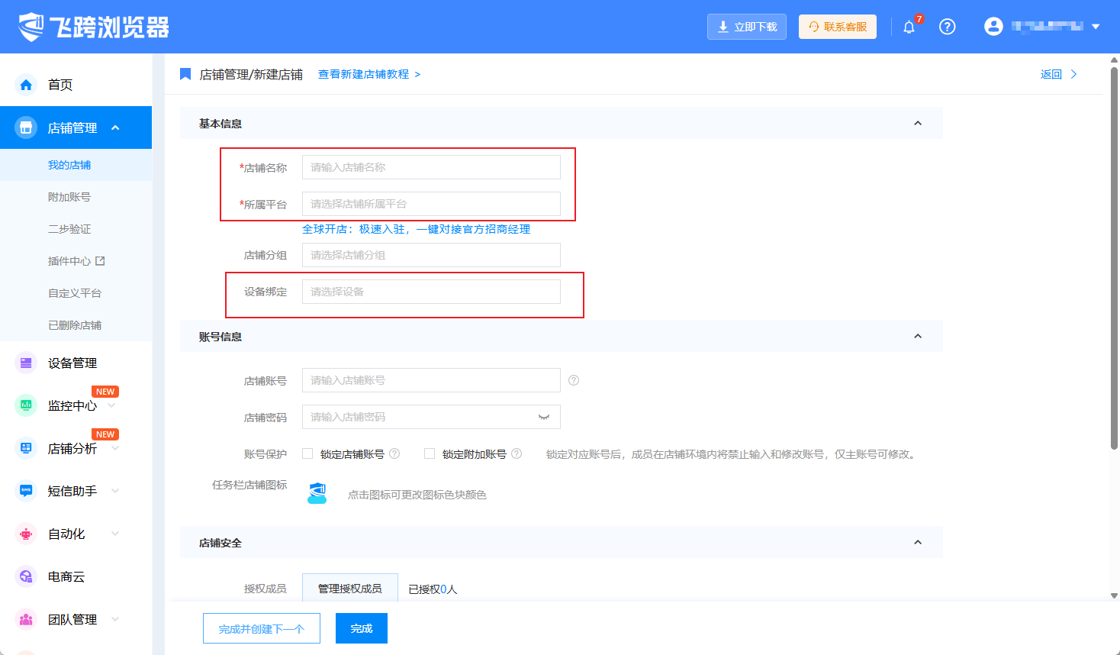Open the 设备绑定 device dropdown

pos(431,292)
